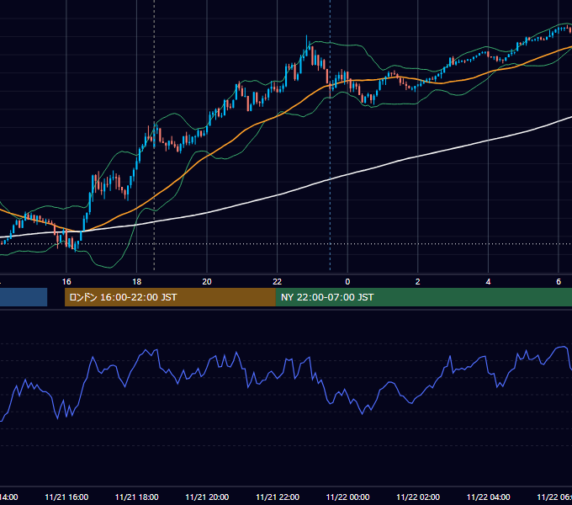Click the 0 hour label on the price chart axis

[347, 282]
